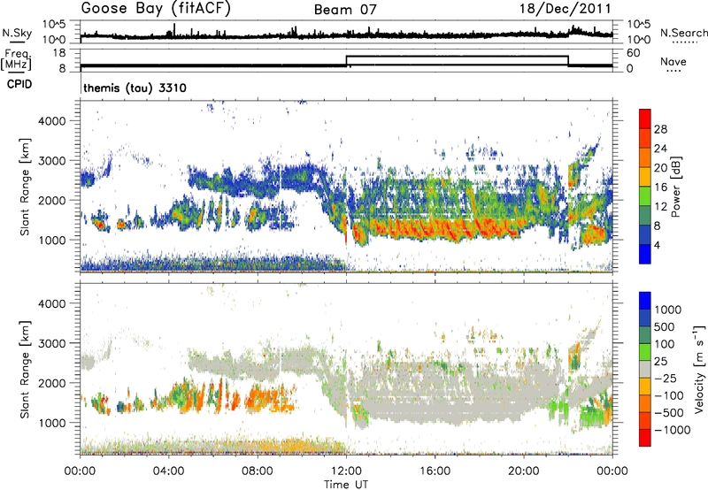The height and width of the screenshot is (490, 708).
Task: Click the "24" power colorbar label
Action: [x=660, y=149]
